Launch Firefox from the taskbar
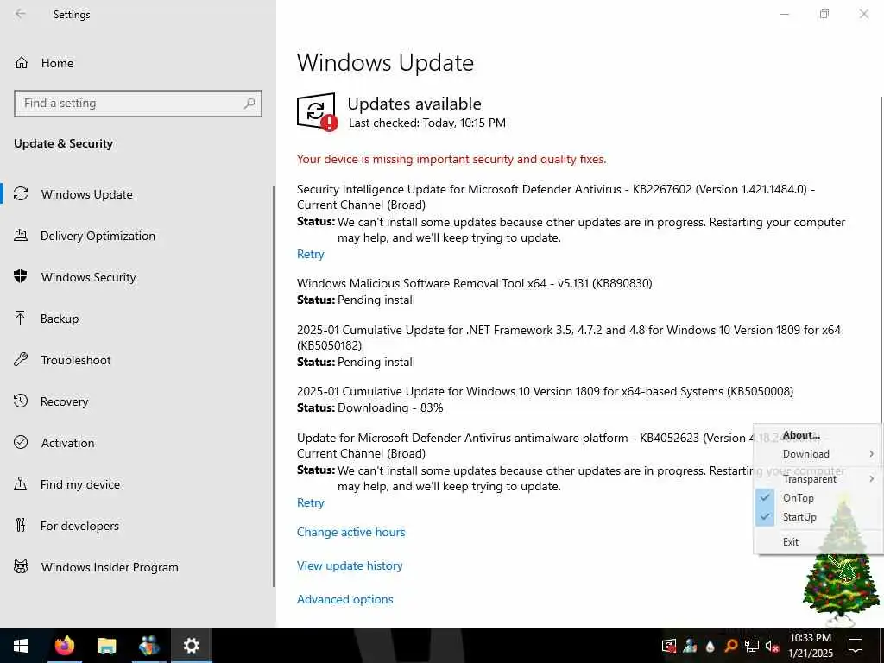 click(64, 646)
